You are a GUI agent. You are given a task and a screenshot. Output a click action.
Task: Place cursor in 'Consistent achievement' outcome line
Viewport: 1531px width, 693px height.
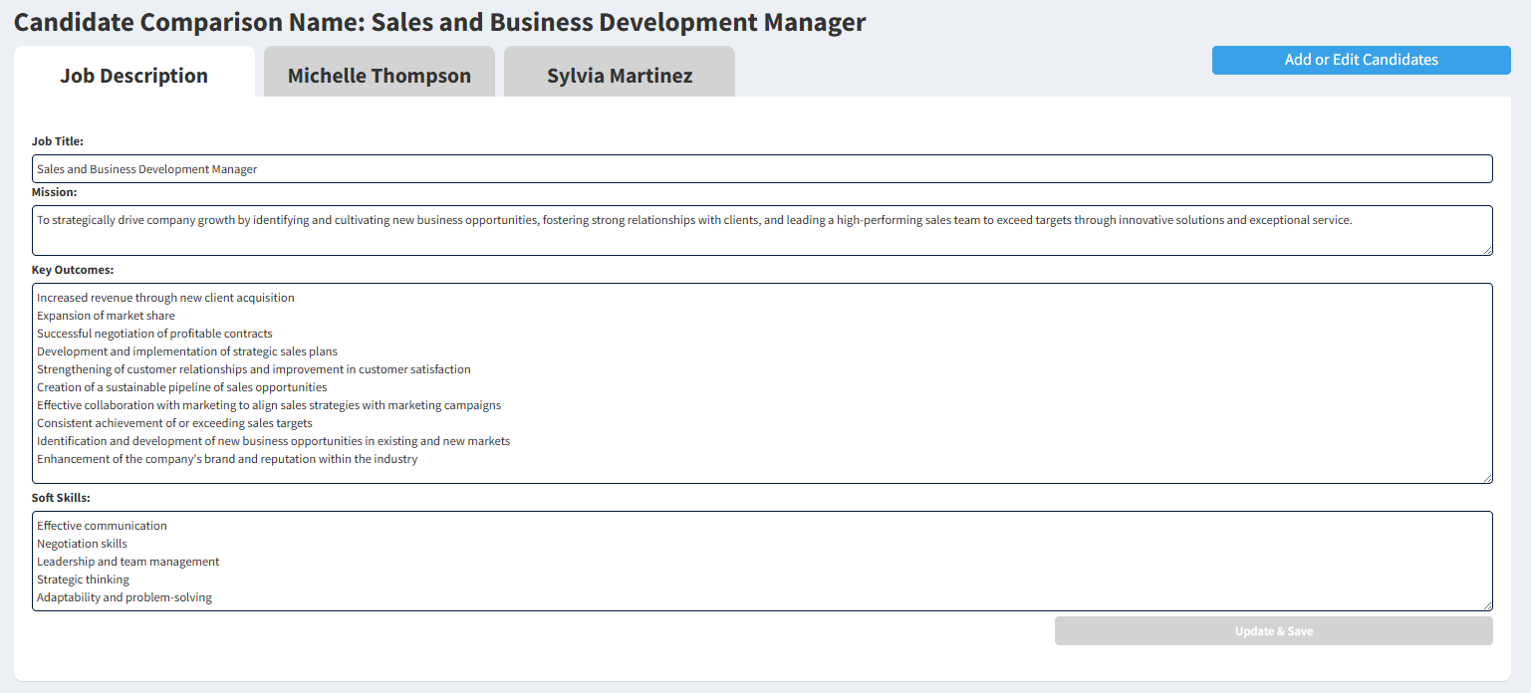click(x=174, y=423)
